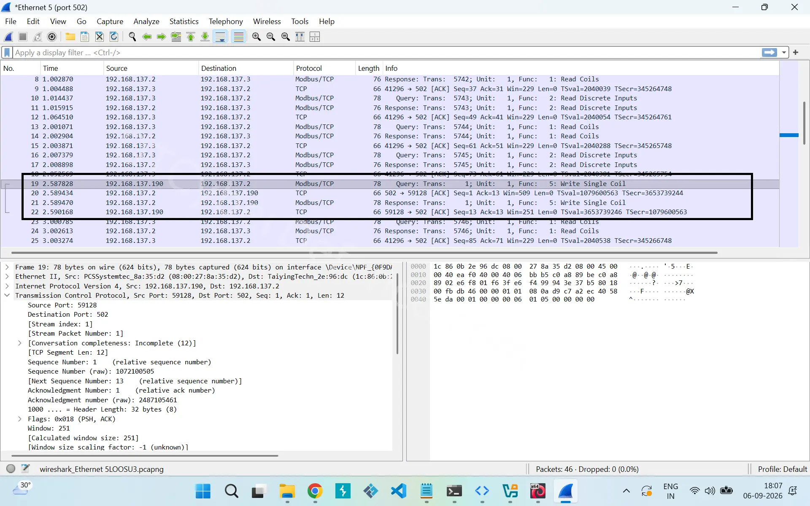Open the Capture menu
Screen dimensions: 810x506
pyautogui.click(x=110, y=22)
